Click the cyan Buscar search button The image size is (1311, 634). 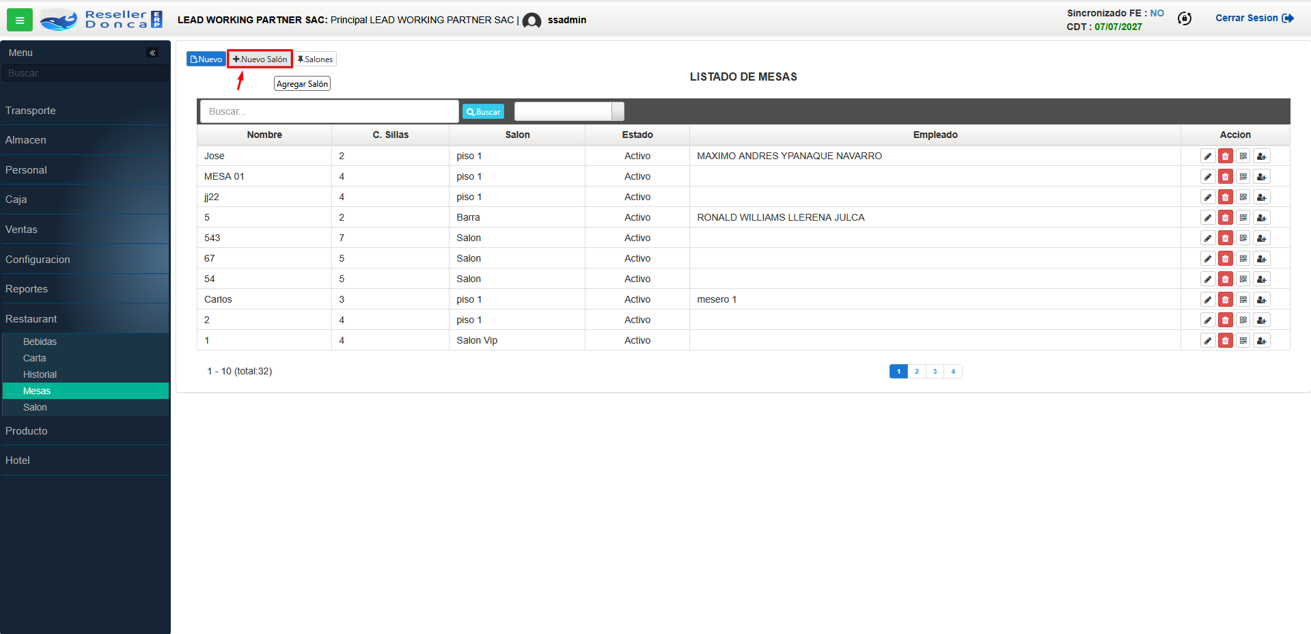pos(483,112)
